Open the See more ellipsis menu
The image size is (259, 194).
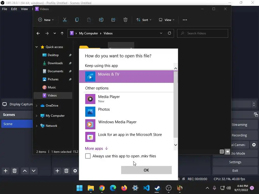[185, 20]
